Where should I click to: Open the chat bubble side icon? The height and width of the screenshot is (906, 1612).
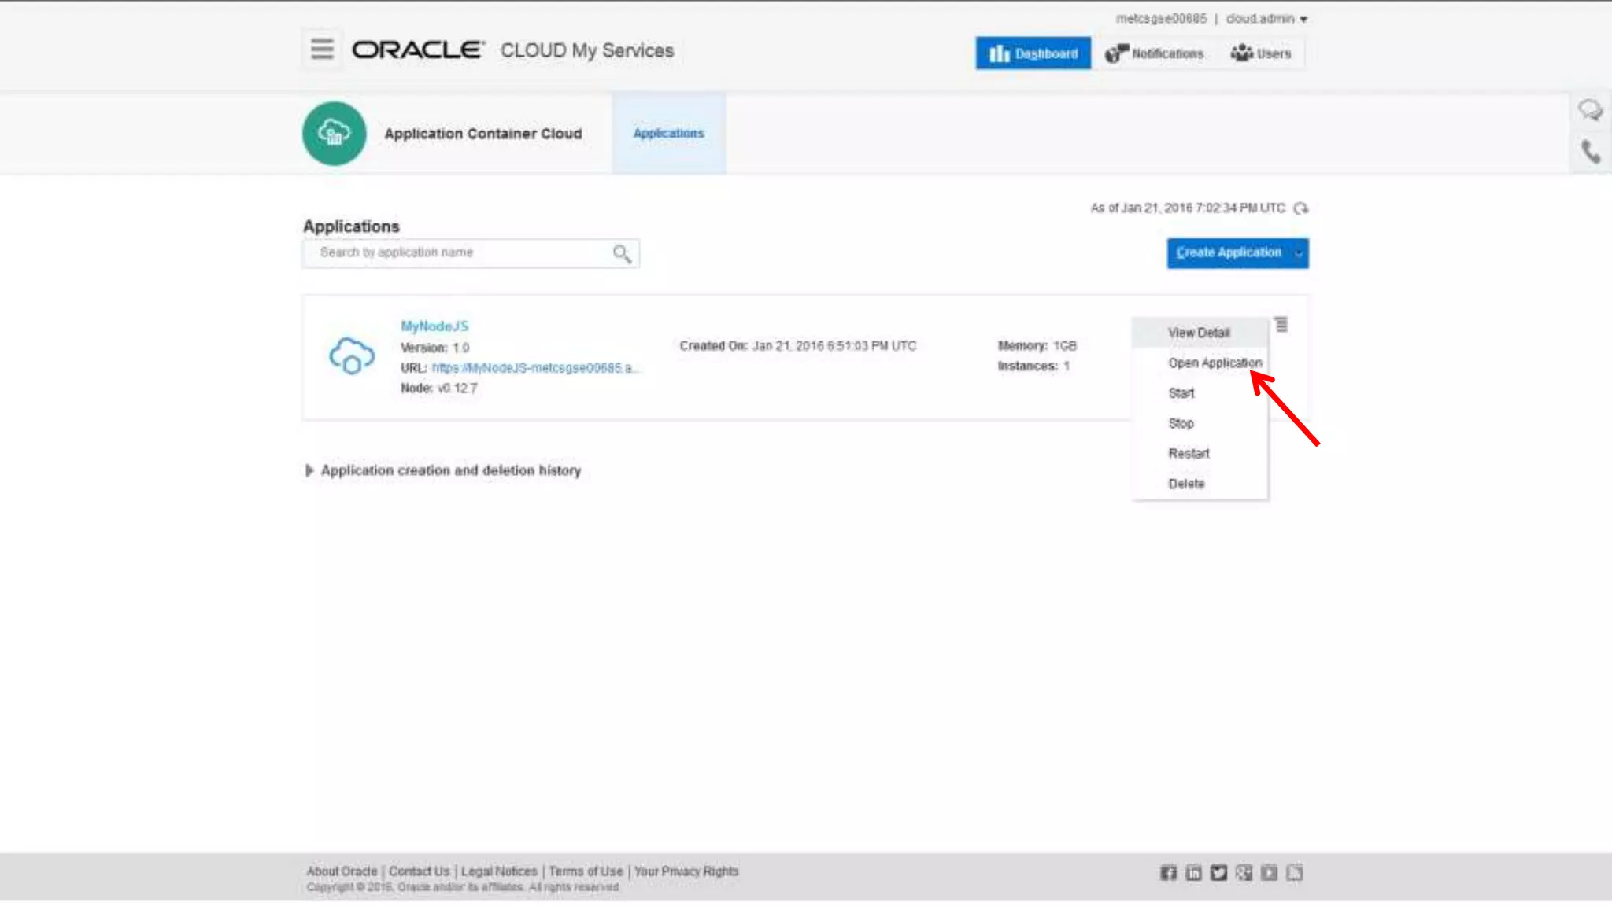click(1590, 110)
